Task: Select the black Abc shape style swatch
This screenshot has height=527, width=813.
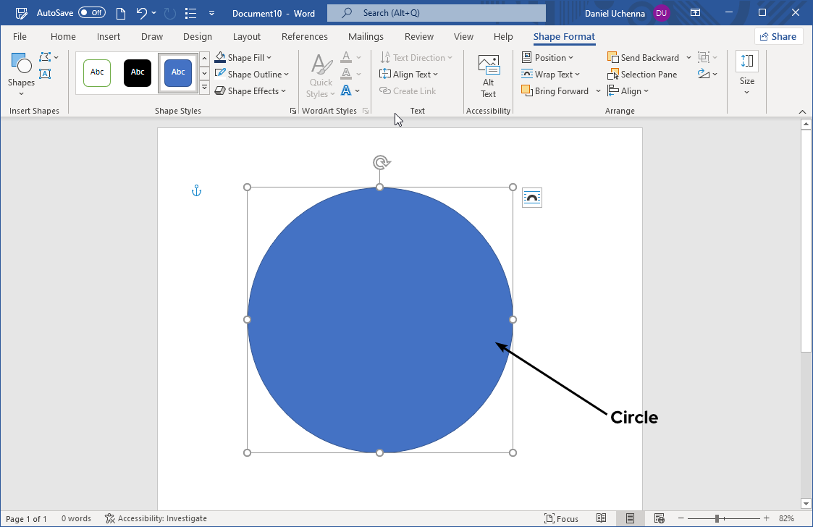Action: tap(138, 72)
